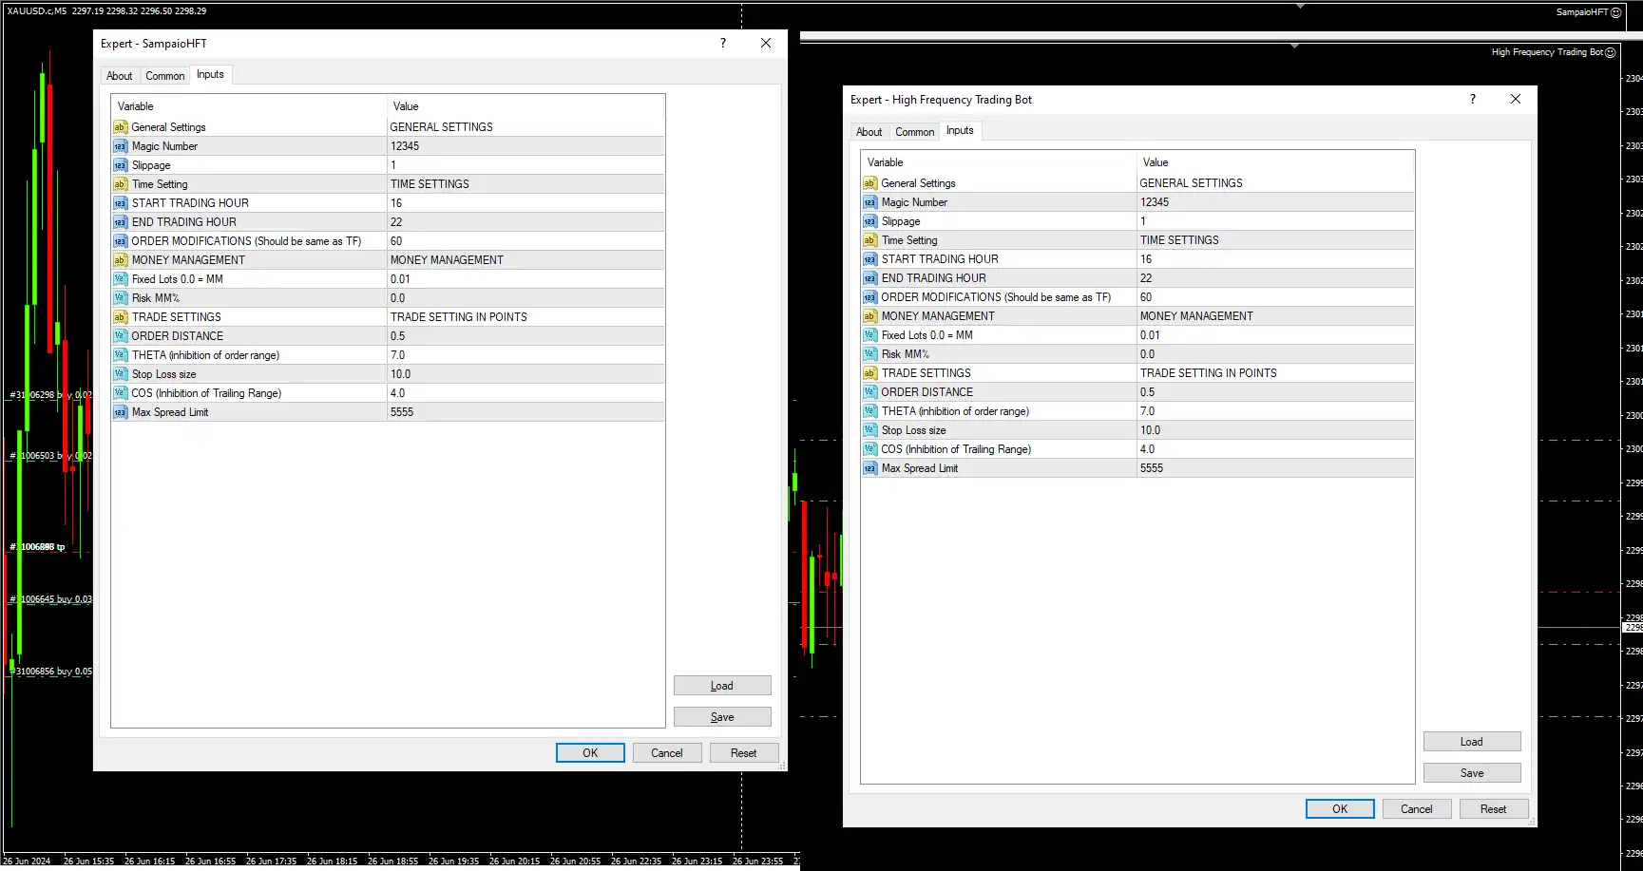
Task: Click Risk MM% icon in SampaioHFT dialog
Action: (120, 298)
